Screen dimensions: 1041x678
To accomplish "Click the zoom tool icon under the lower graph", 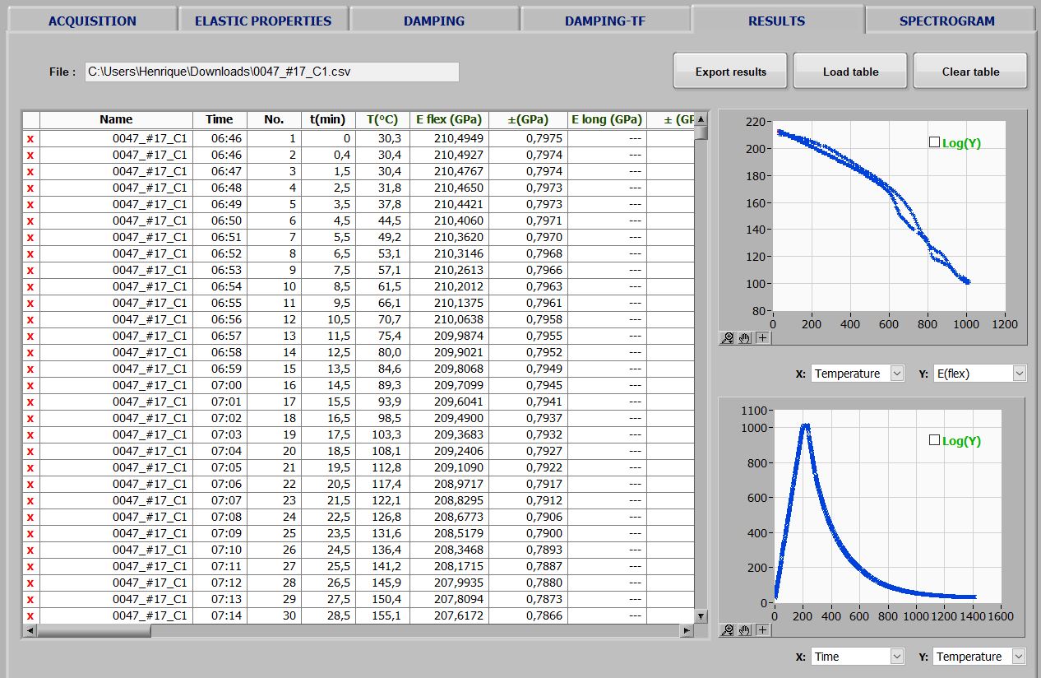I will tap(728, 630).
